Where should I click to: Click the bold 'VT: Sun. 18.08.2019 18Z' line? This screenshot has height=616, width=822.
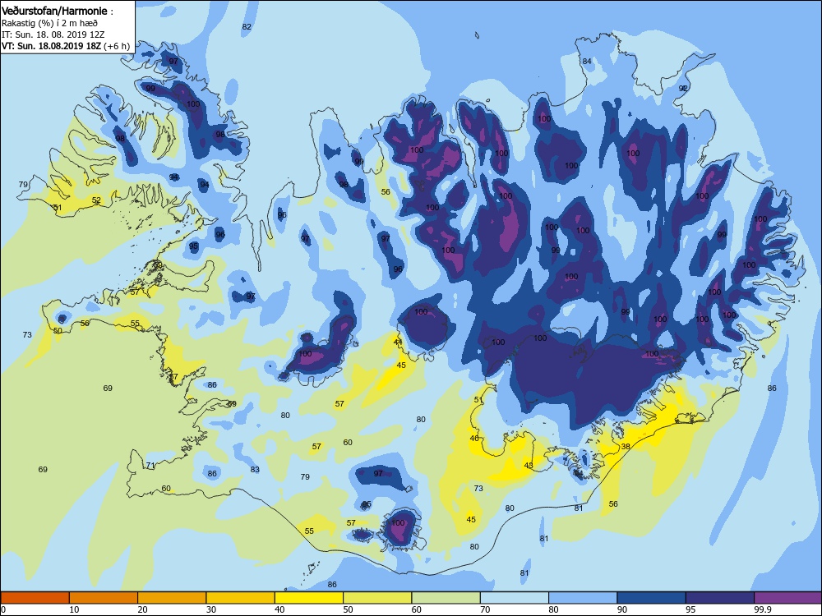click(51, 45)
